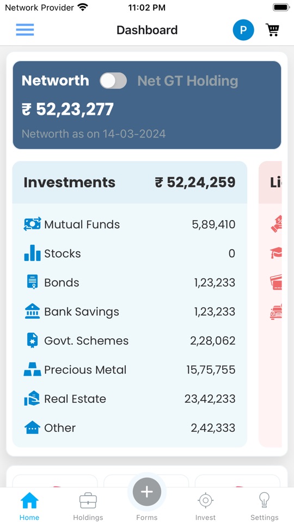The height and width of the screenshot is (522, 294).
Task: Tap the Wi-Fi indicator in status bar
Action: [x=82, y=7]
